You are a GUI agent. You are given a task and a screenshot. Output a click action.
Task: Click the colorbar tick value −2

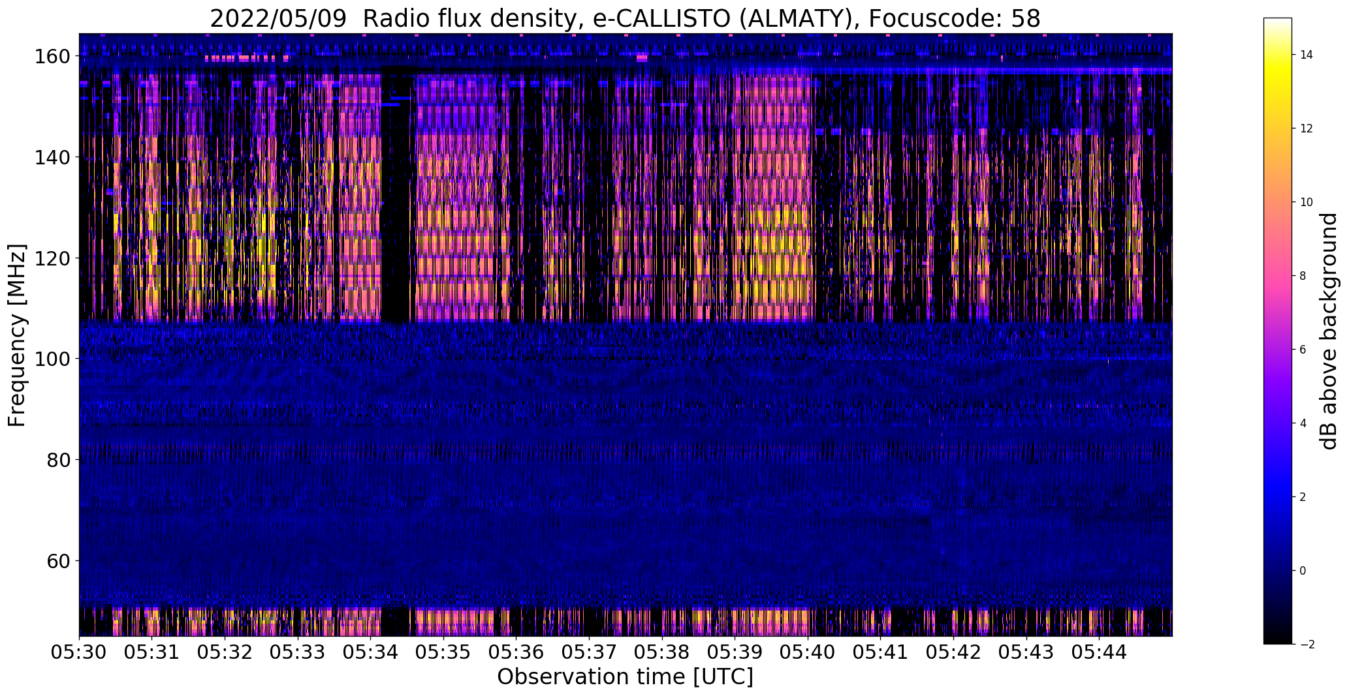coord(1307,644)
